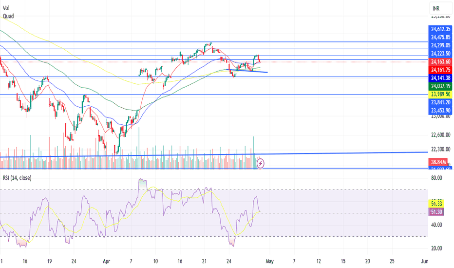
Task: Click the lightning bolt event icon
Action: point(261,163)
